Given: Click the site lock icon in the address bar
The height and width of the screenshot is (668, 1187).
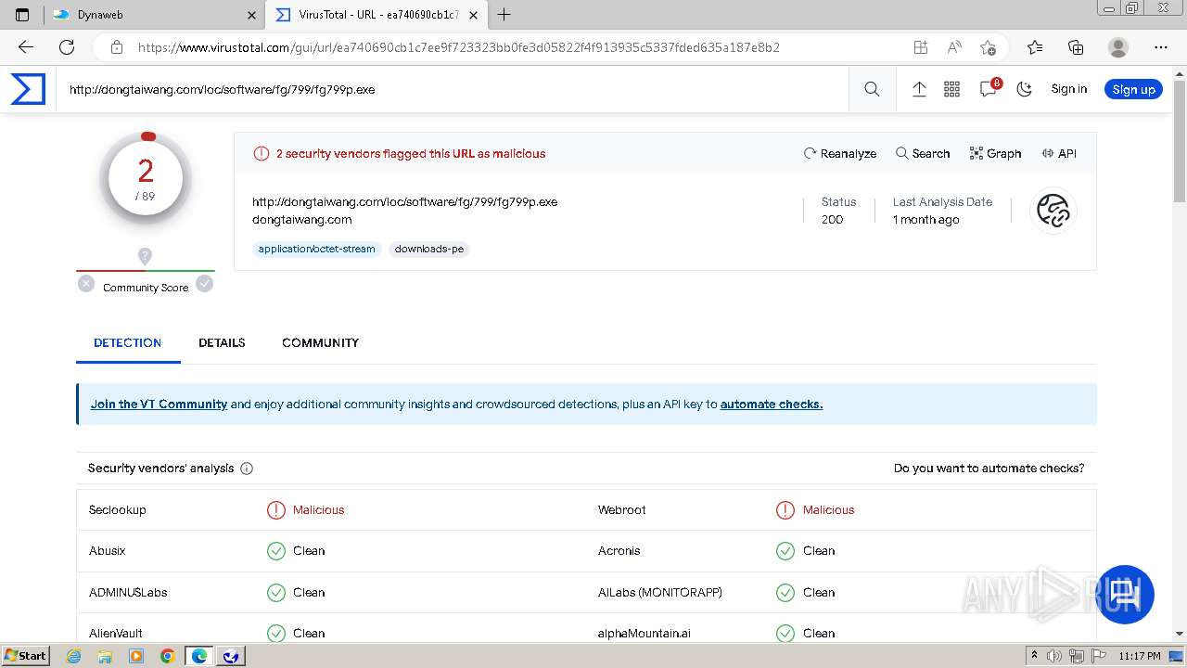Looking at the screenshot, I should pyautogui.click(x=116, y=47).
